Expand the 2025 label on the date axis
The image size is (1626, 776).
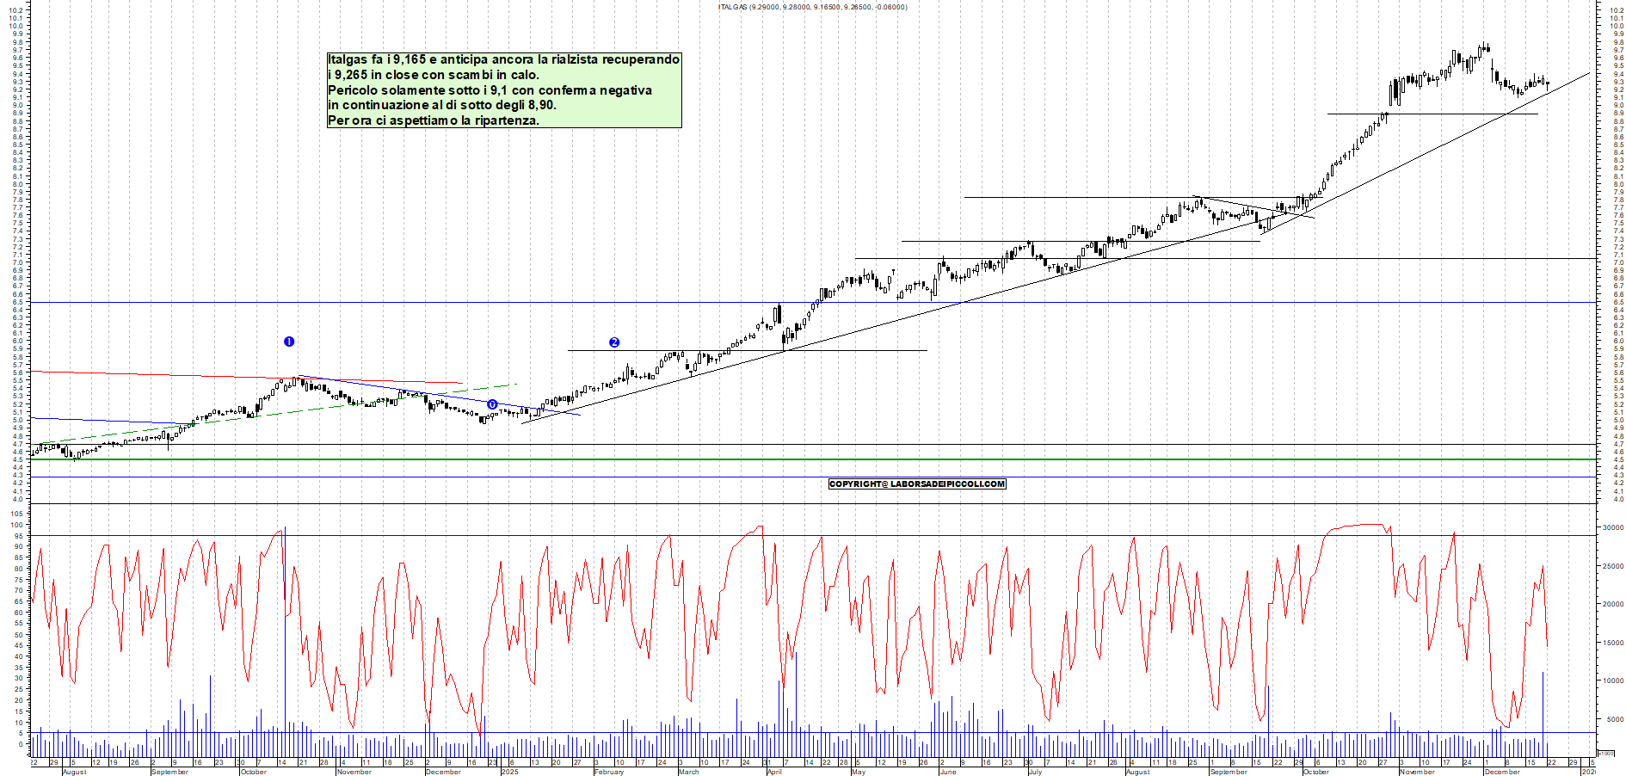(508, 773)
